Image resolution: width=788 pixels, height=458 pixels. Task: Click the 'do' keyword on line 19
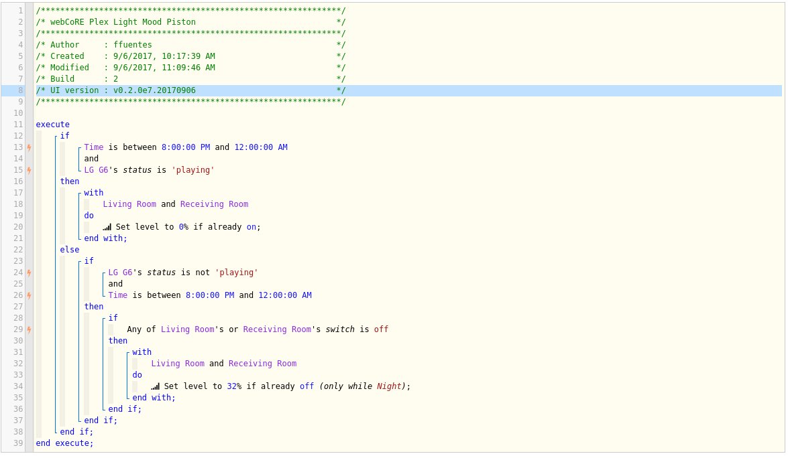(89, 216)
